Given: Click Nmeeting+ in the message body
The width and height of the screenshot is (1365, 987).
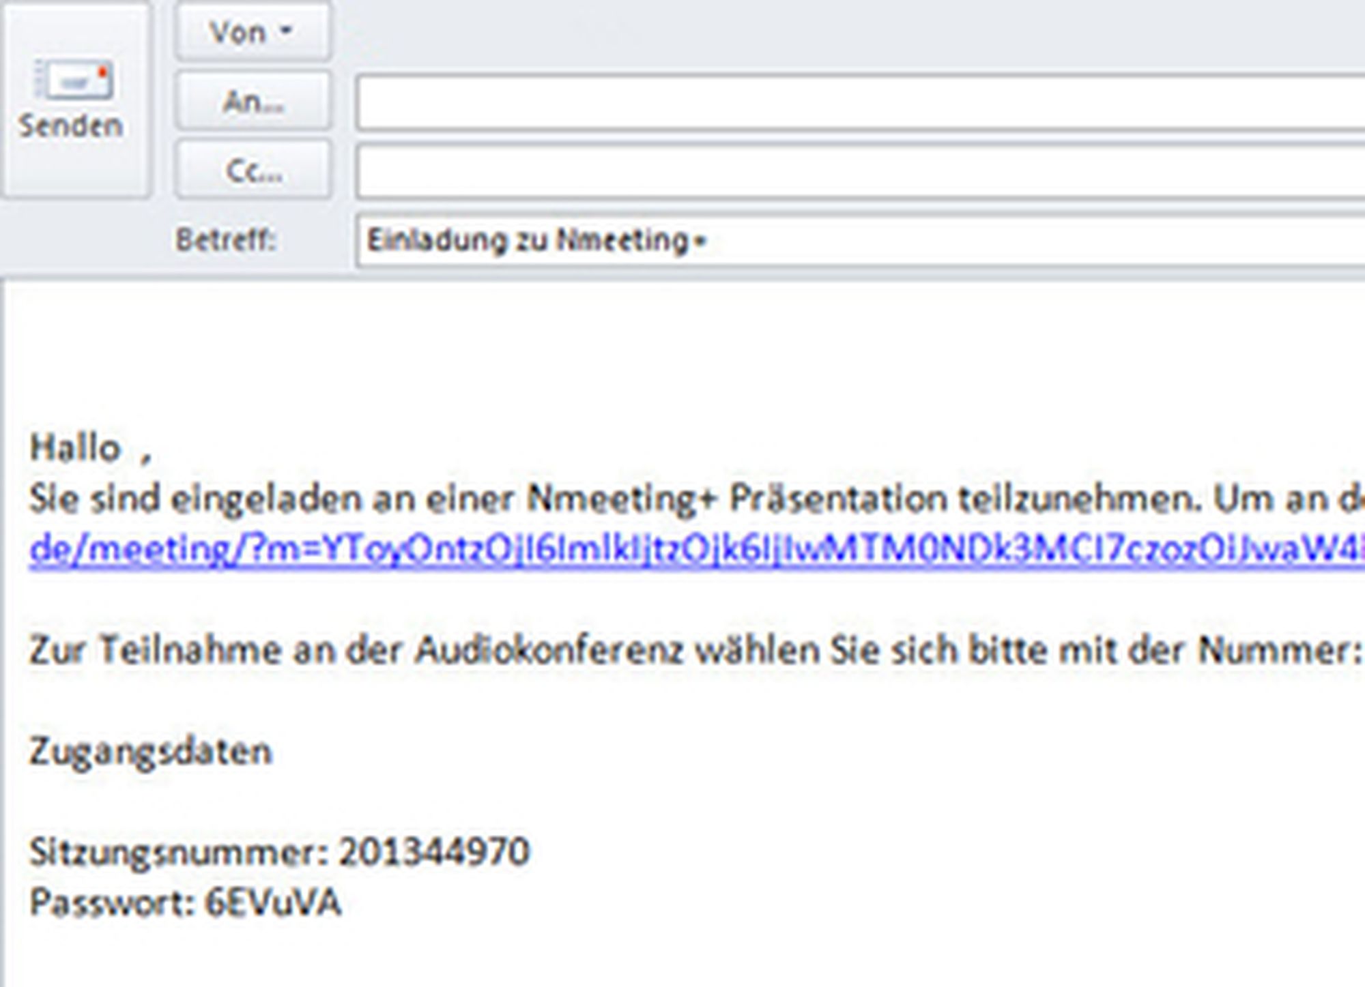Looking at the screenshot, I should [622, 499].
